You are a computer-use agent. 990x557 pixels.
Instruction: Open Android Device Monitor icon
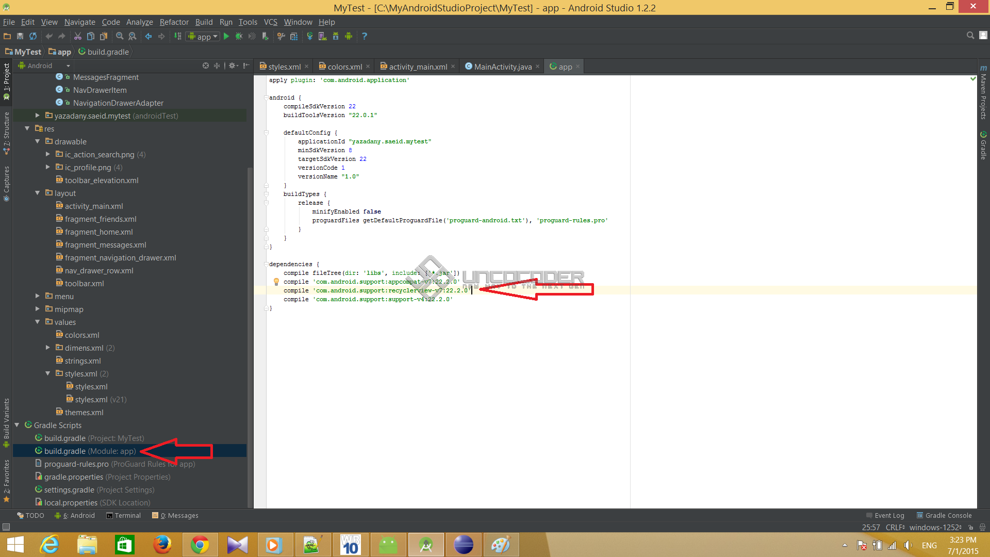(x=349, y=36)
